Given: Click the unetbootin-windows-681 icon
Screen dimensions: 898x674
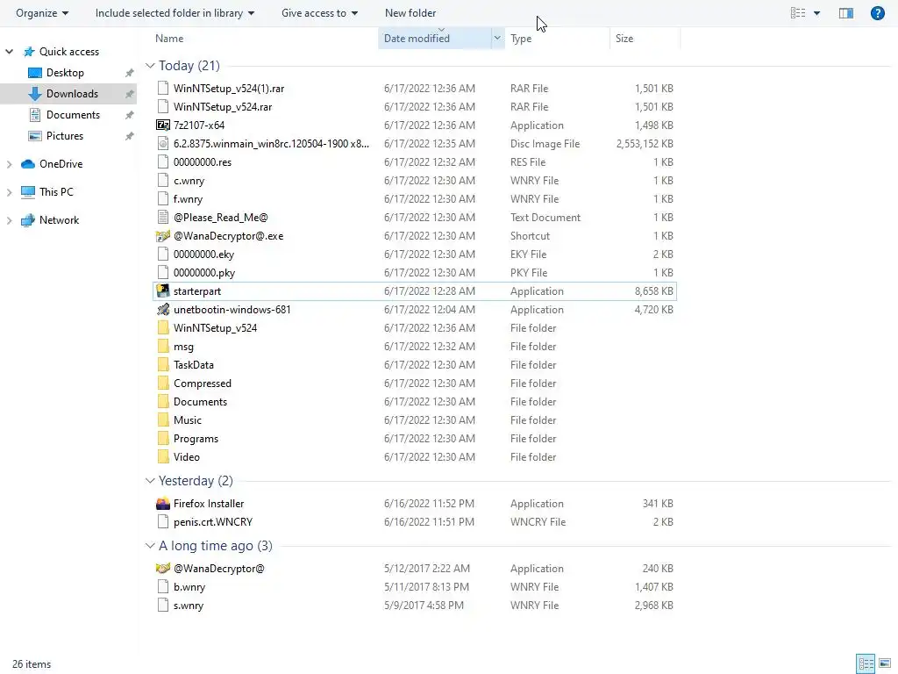Looking at the screenshot, I should (163, 310).
